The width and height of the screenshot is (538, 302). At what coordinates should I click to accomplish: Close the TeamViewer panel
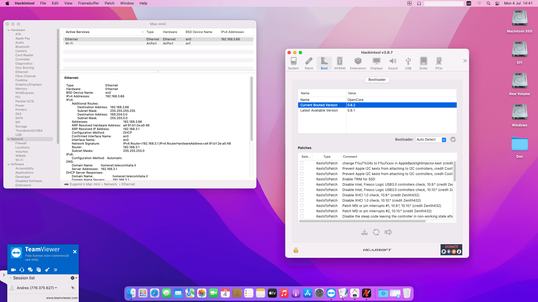[x=75, y=252]
